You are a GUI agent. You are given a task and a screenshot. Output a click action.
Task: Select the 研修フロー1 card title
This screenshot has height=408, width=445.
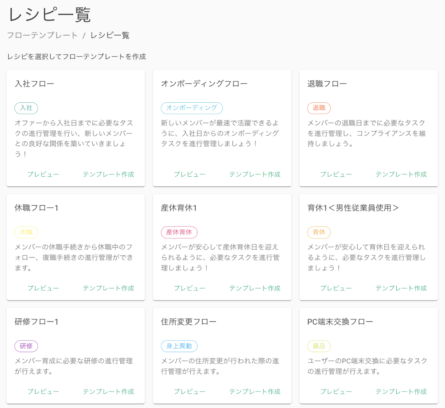(37, 322)
